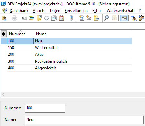145x126 pixels.
Task: Click the folder with checkmark task icon
Action: [39, 18]
